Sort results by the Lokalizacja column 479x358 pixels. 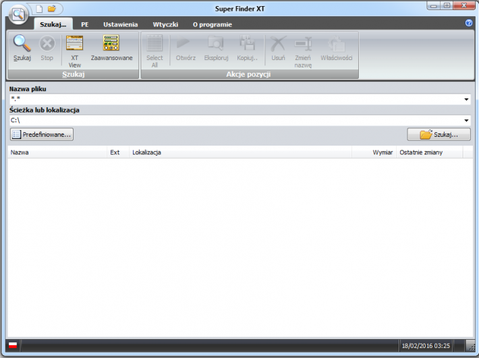click(240, 152)
